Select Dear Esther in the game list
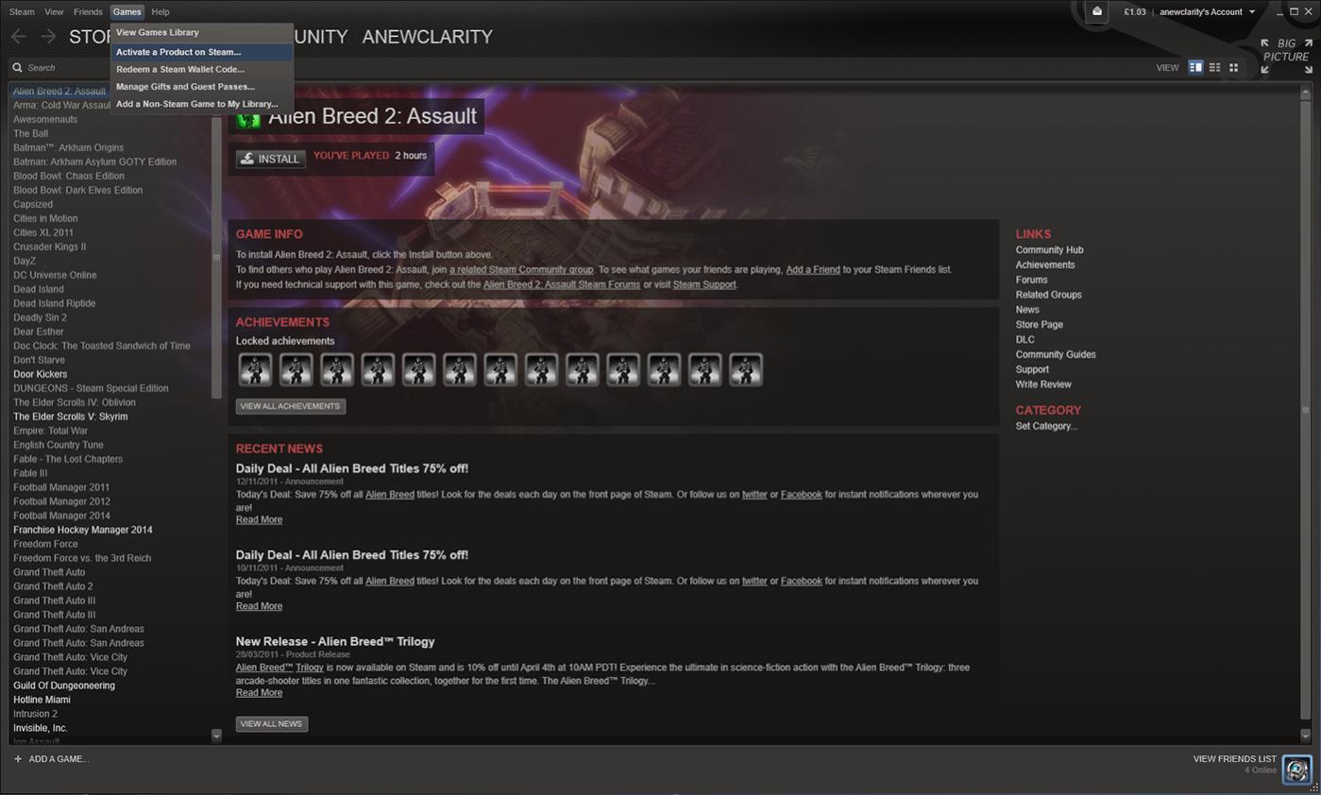 click(38, 332)
